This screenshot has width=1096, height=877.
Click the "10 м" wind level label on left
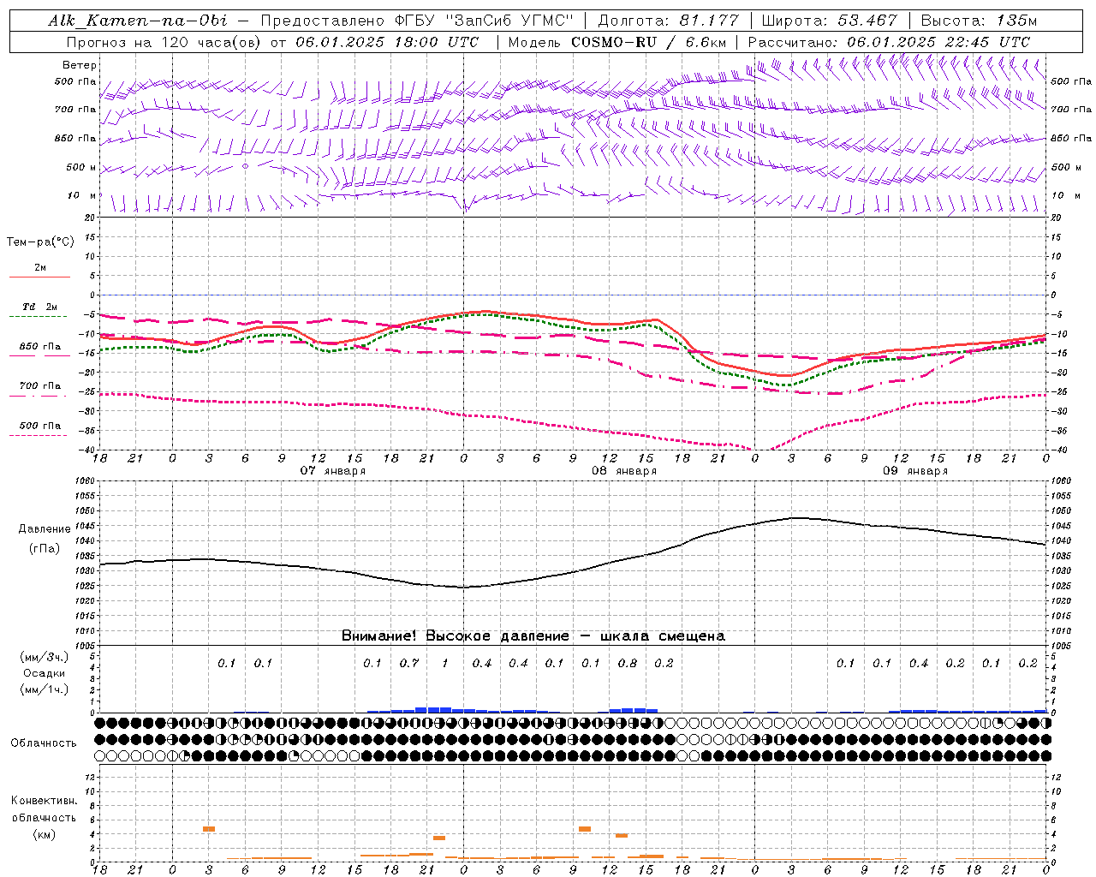tap(82, 195)
